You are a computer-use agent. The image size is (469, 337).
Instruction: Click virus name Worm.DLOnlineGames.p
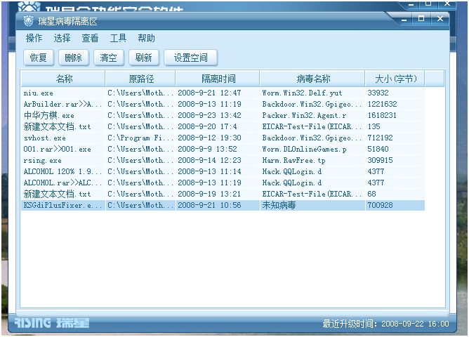click(304, 149)
